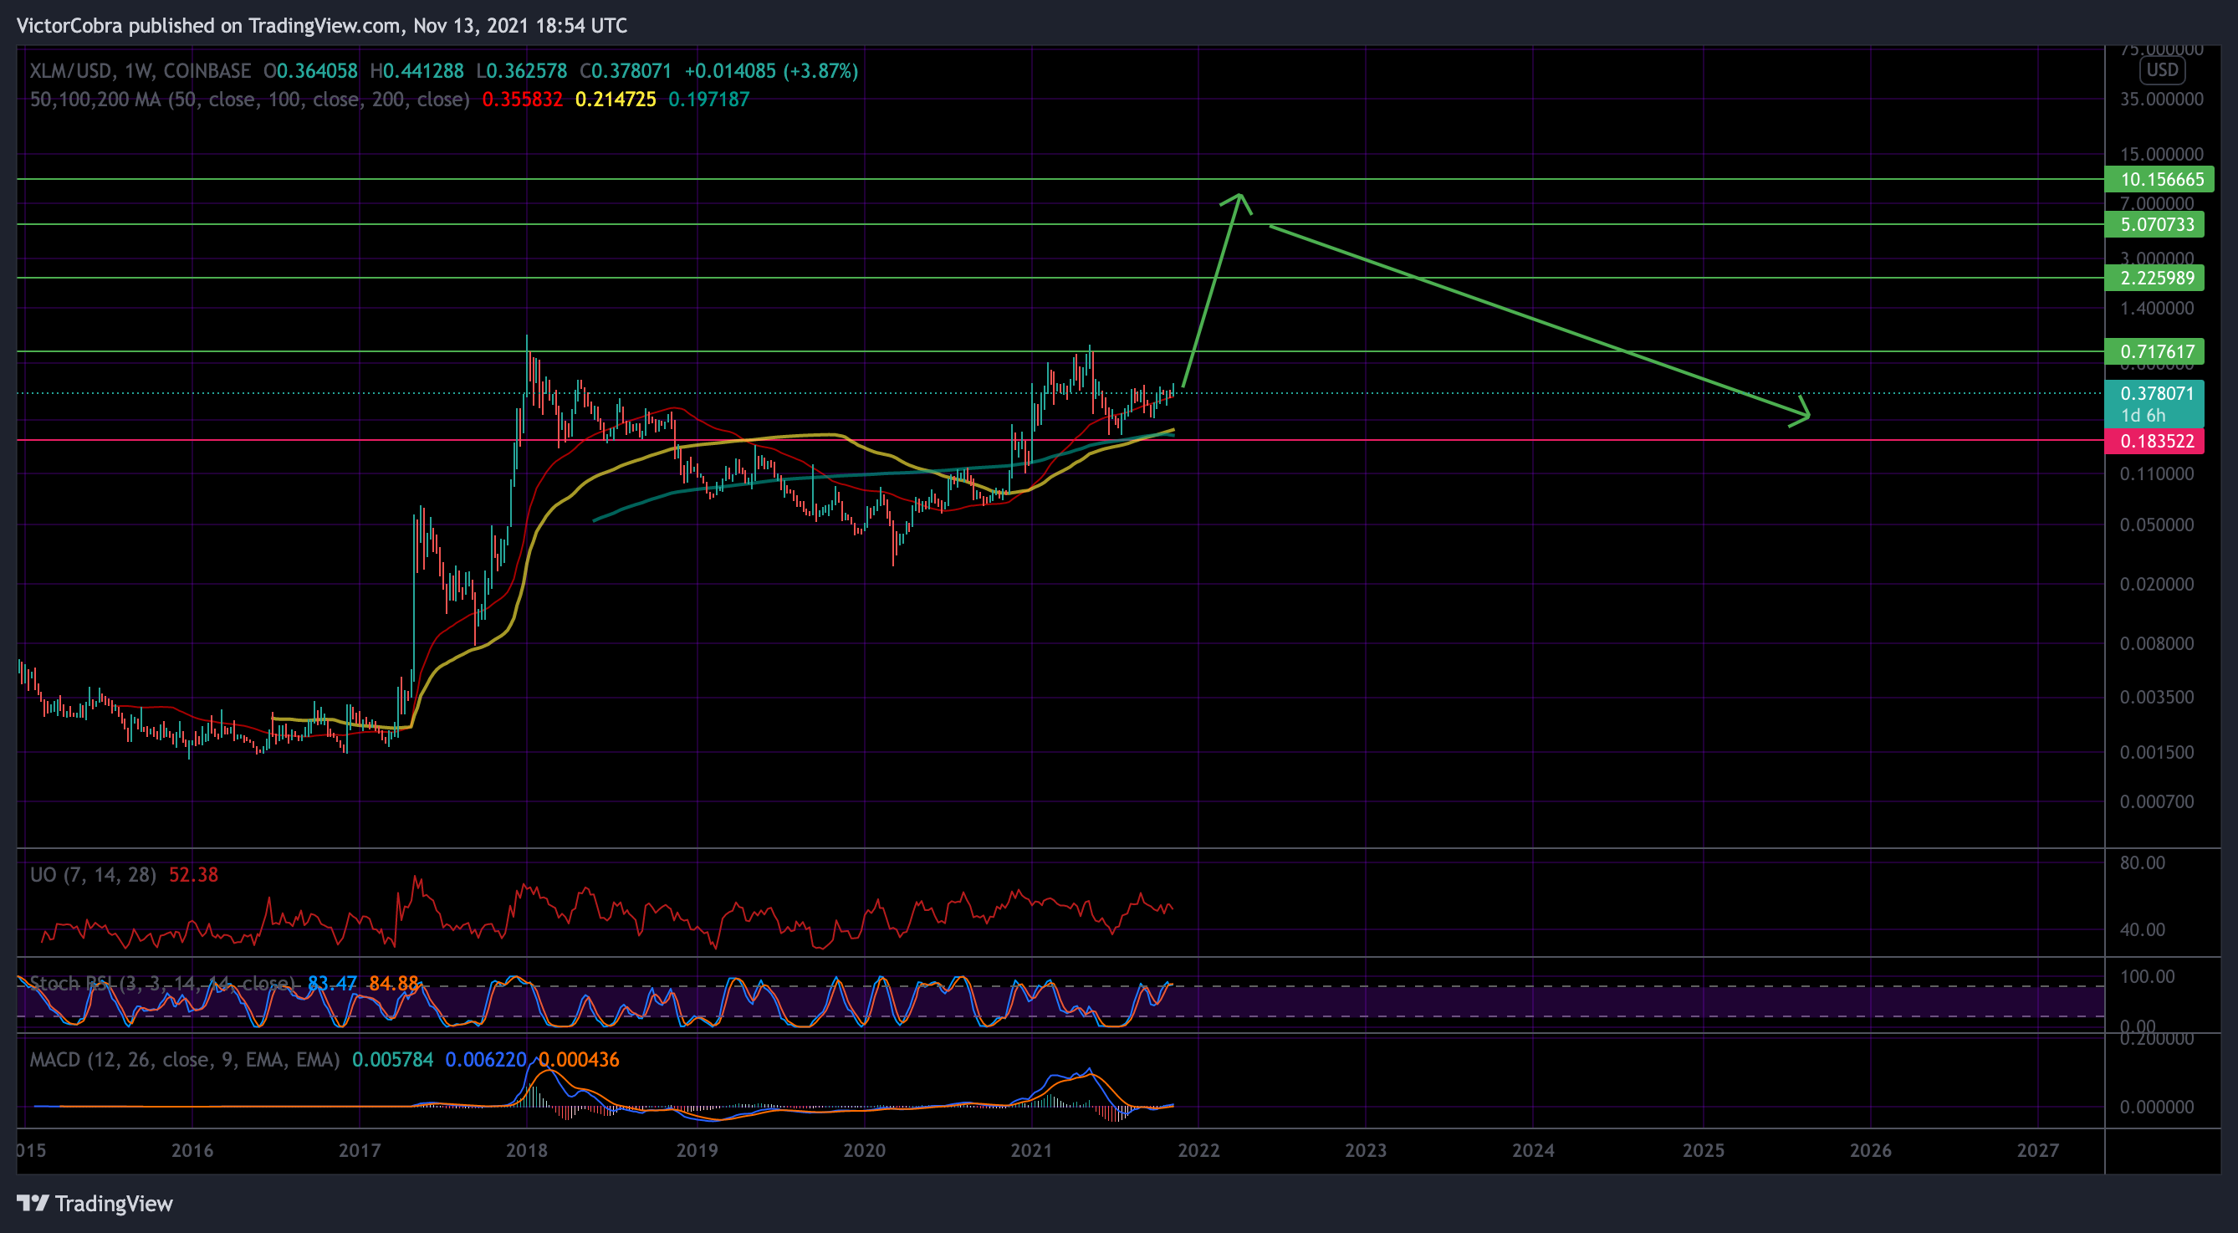Click the USD currency button
The image size is (2238, 1233).
pyautogui.click(x=2162, y=70)
